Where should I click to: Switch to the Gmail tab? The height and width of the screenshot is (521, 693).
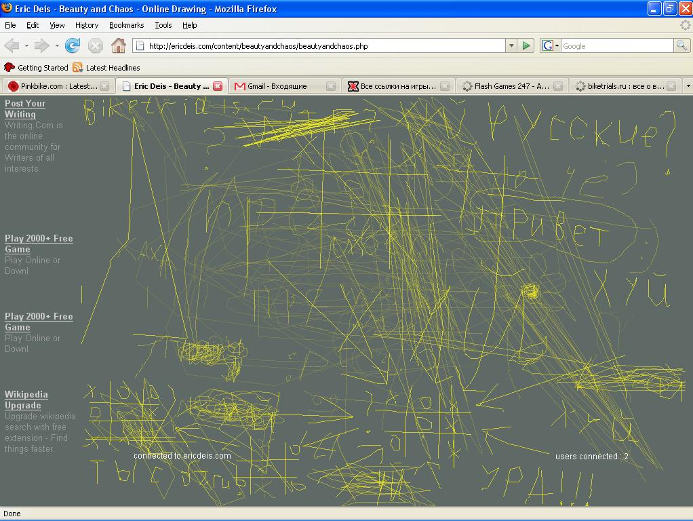pos(277,86)
